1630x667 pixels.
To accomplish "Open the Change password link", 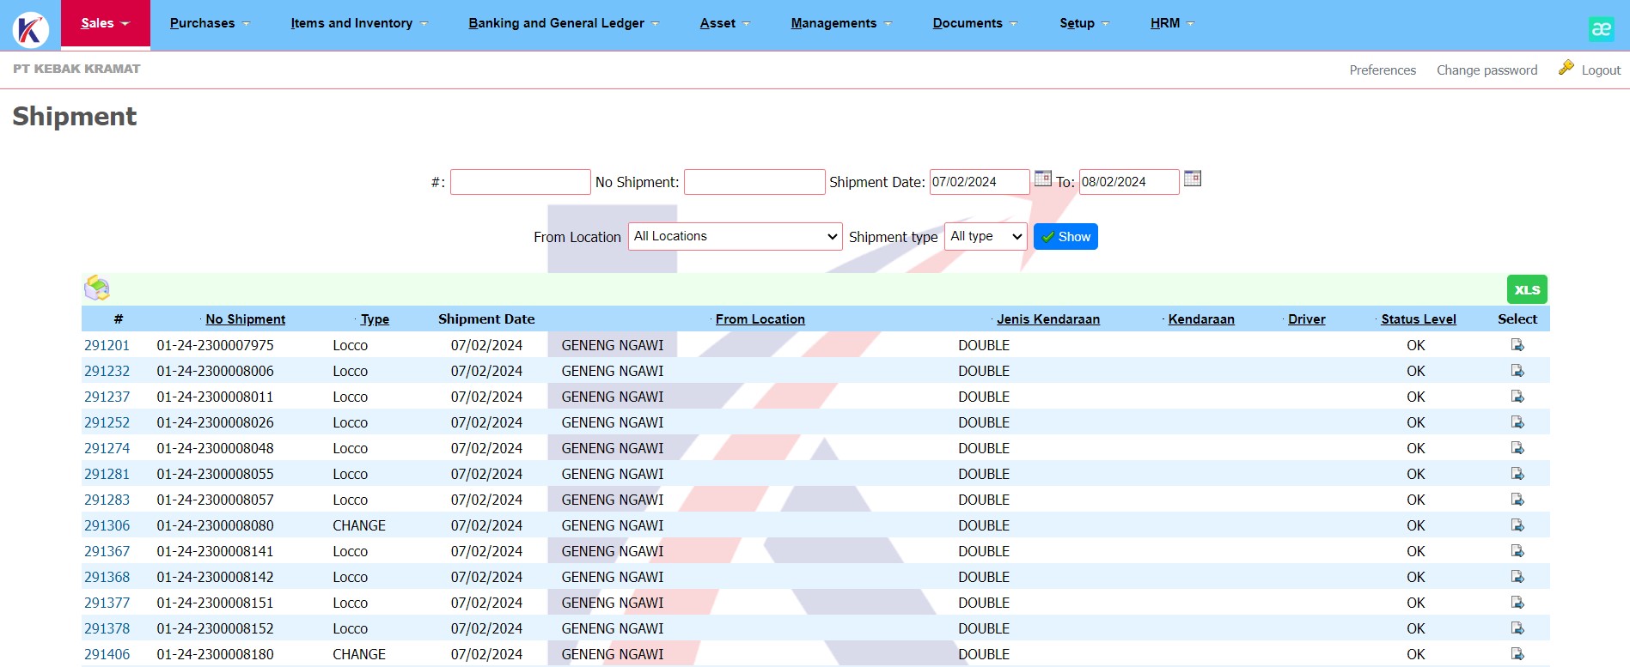I will (x=1487, y=70).
